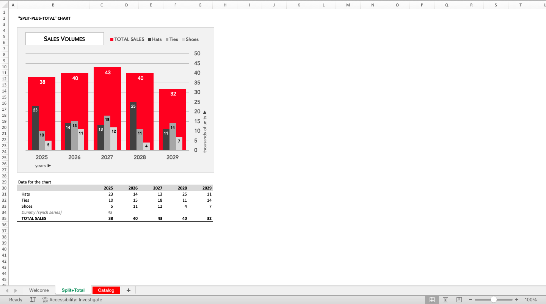This screenshot has height=304, width=546.
Task: Click the zoom slider handle
Action: (493, 299)
